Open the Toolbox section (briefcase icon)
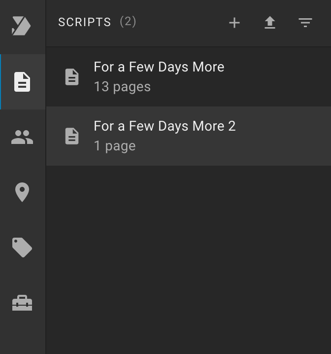 point(22,303)
